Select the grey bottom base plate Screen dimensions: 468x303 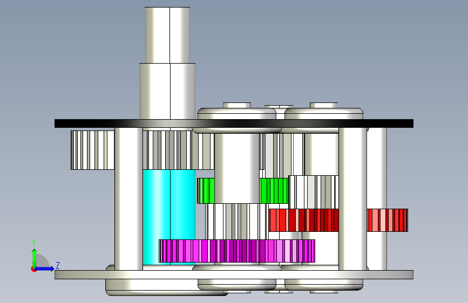tap(234, 274)
